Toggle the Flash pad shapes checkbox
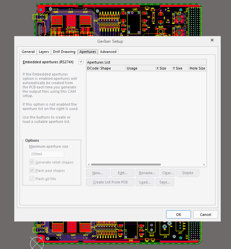231x249 pixels. pyautogui.click(x=32, y=171)
